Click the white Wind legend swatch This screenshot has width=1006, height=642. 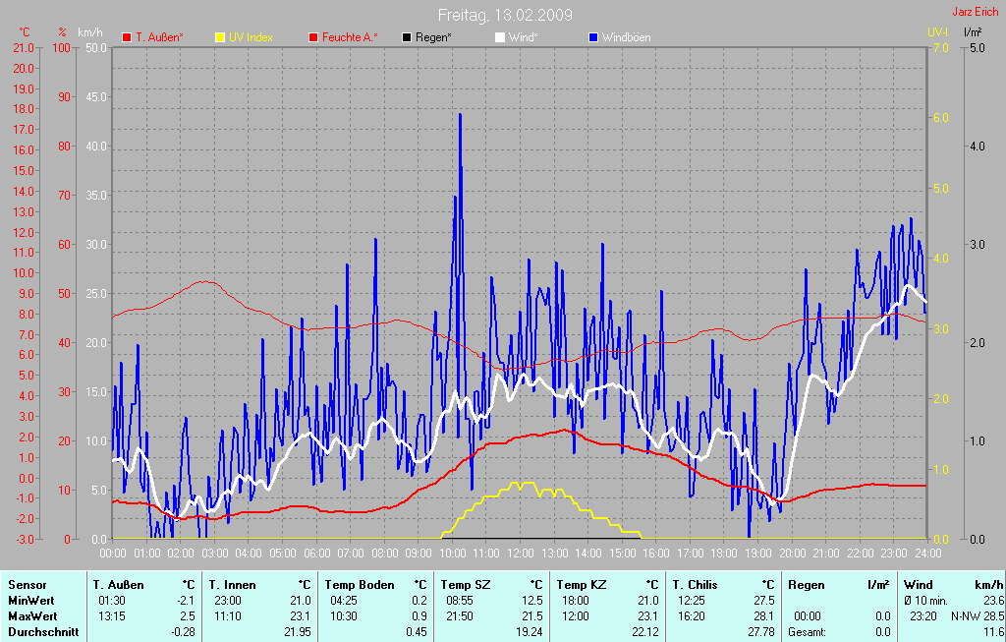tap(500, 37)
